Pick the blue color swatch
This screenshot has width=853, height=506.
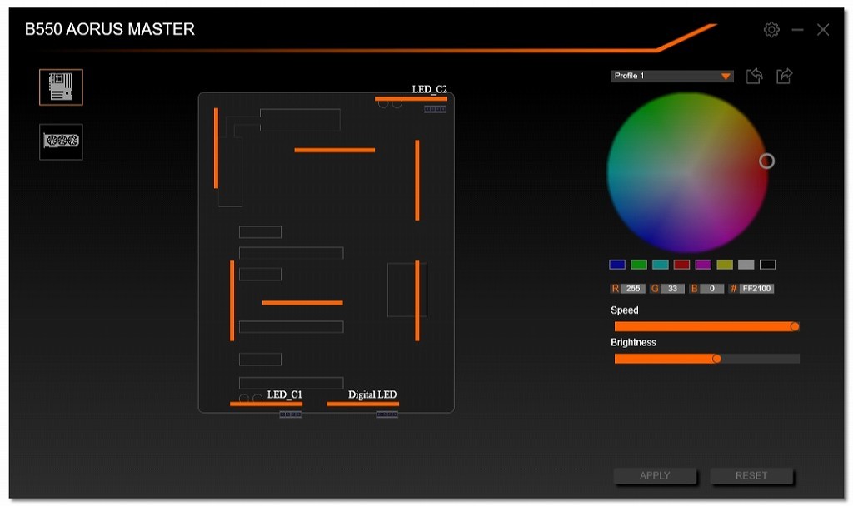click(x=617, y=265)
